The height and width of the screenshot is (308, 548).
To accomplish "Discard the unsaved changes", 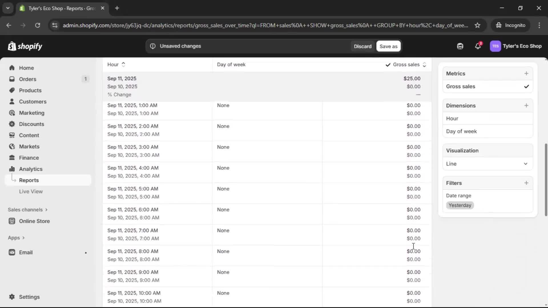I will [x=362, y=46].
